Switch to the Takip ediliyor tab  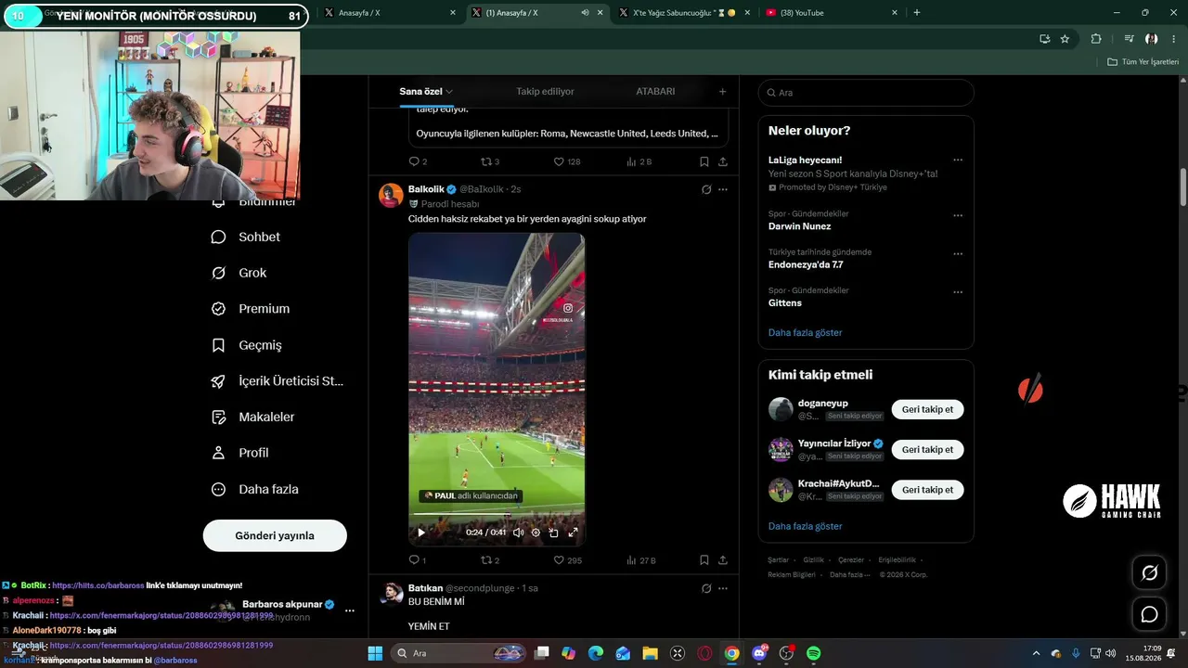coord(545,92)
